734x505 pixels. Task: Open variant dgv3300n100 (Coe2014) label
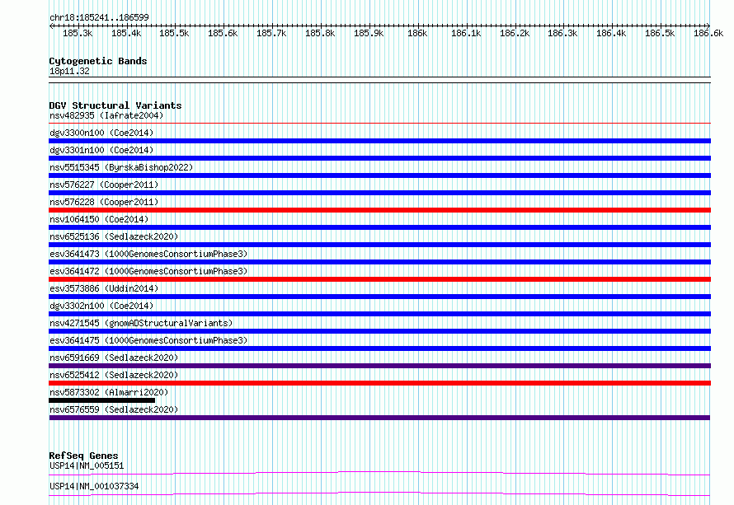[101, 133]
